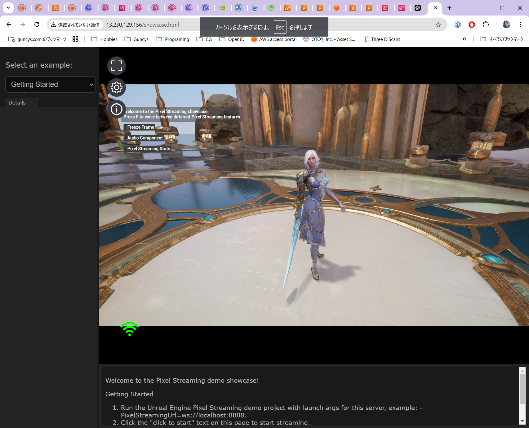The image size is (529, 428).
Task: Open a new browser tab
Action: pos(449,8)
